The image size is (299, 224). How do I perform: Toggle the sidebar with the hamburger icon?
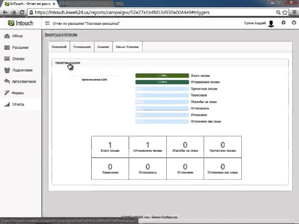click(x=47, y=23)
